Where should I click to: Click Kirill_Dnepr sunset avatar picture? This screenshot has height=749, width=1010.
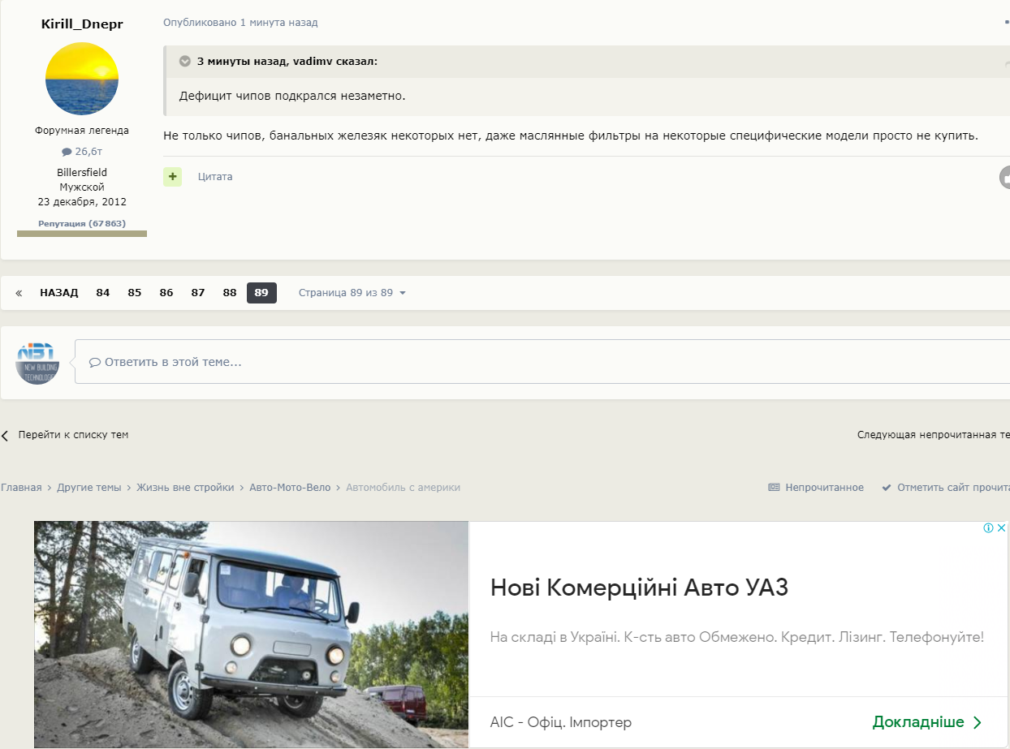pos(82,79)
